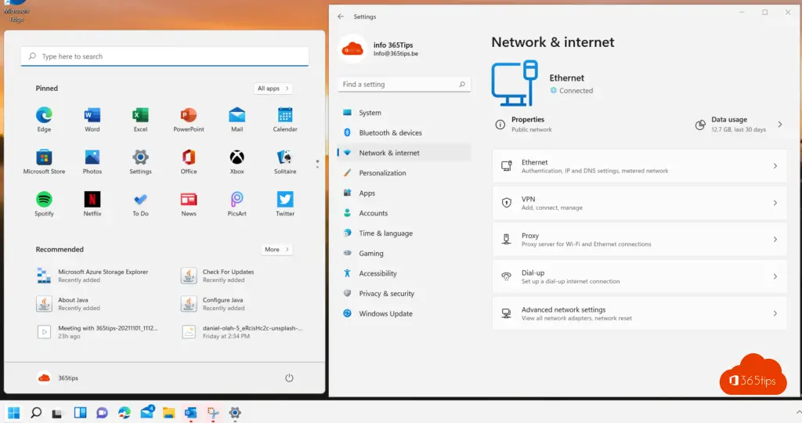Open All apps list
Screen dimensions: 802x423
273,89
